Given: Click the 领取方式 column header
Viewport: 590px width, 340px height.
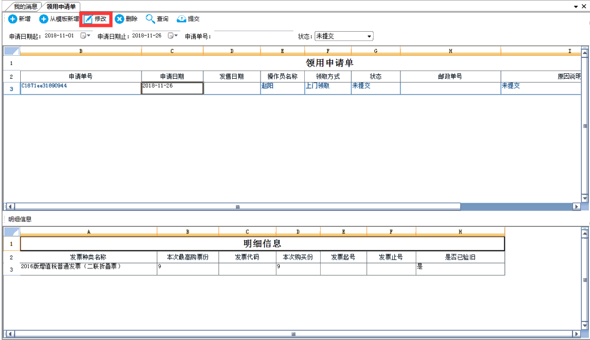Looking at the screenshot, I should (x=328, y=77).
